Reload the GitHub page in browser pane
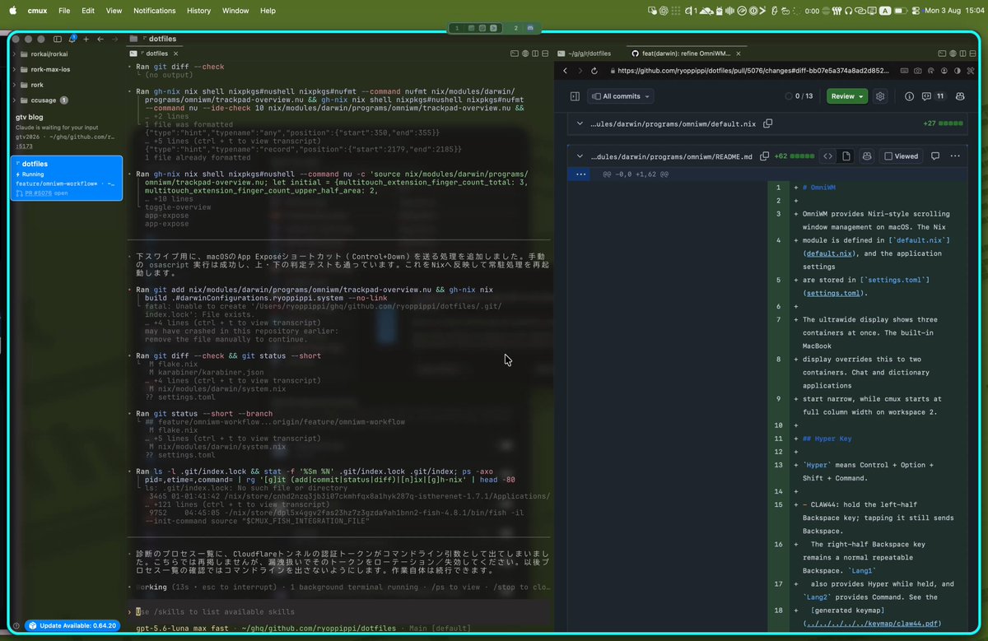Viewport: 988px width, 641px height. tap(594, 71)
